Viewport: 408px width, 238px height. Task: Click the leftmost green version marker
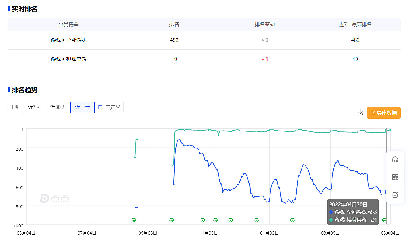[x=134, y=220]
